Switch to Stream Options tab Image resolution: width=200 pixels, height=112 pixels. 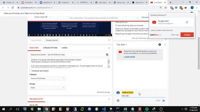pyautogui.click(x=50, y=48)
